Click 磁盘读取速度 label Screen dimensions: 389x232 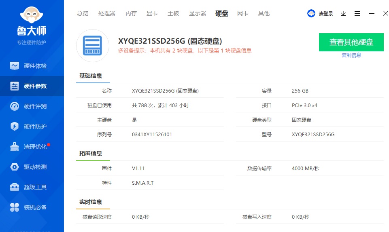[x=97, y=217]
